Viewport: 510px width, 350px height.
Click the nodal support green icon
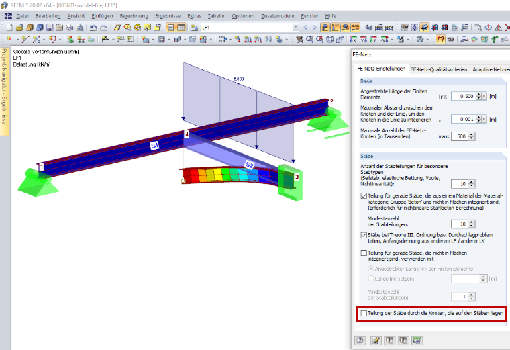pos(70,40)
